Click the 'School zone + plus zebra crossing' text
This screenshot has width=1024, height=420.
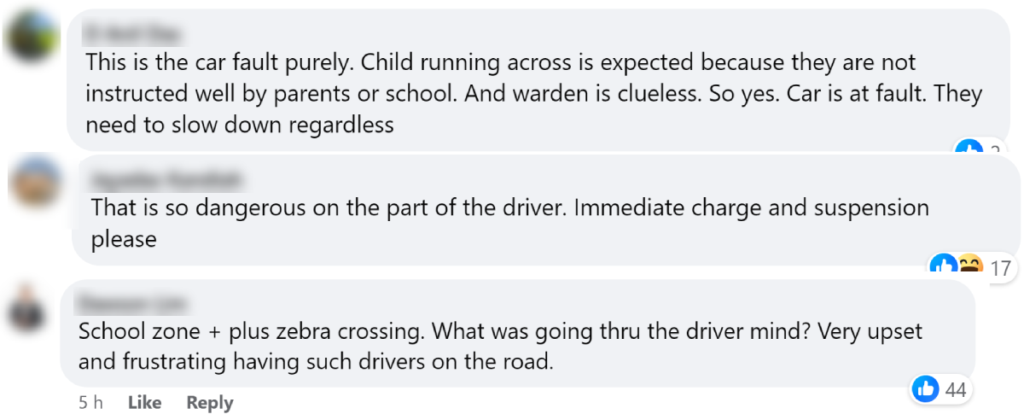(273, 331)
